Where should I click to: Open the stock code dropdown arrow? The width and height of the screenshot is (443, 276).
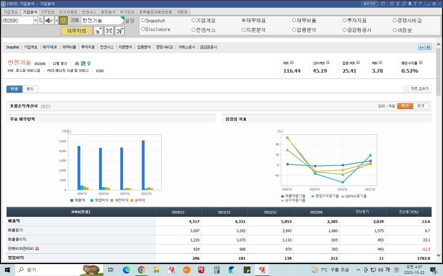click(35, 21)
